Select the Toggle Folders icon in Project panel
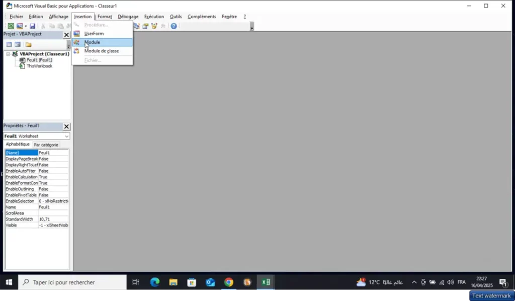The image size is (515, 301). pyautogui.click(x=28, y=44)
